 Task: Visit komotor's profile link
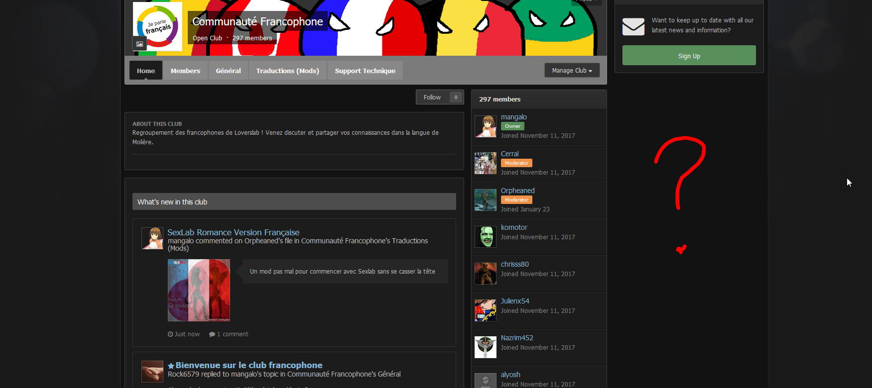pyautogui.click(x=514, y=228)
